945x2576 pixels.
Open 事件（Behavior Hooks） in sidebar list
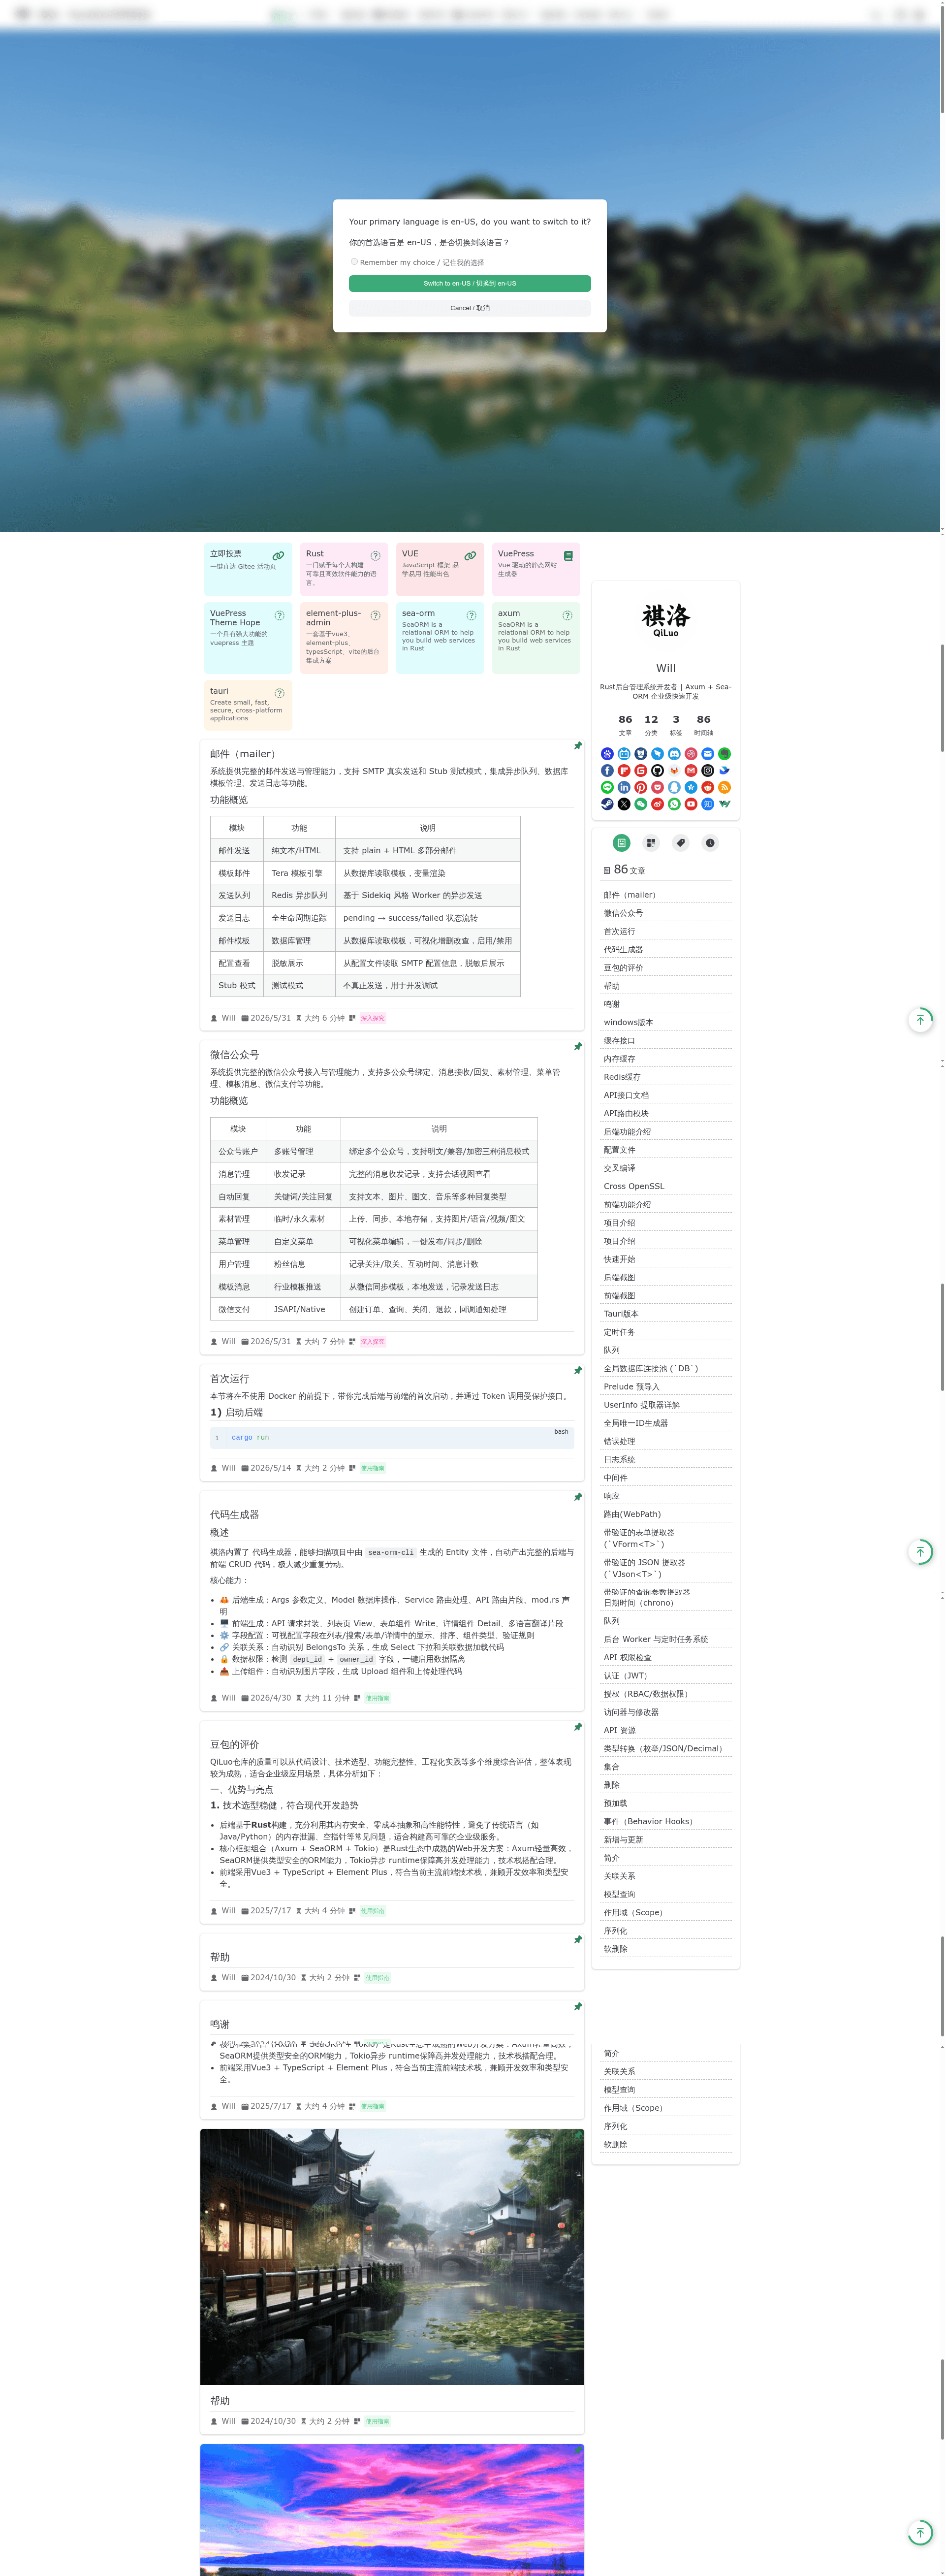point(648,1822)
